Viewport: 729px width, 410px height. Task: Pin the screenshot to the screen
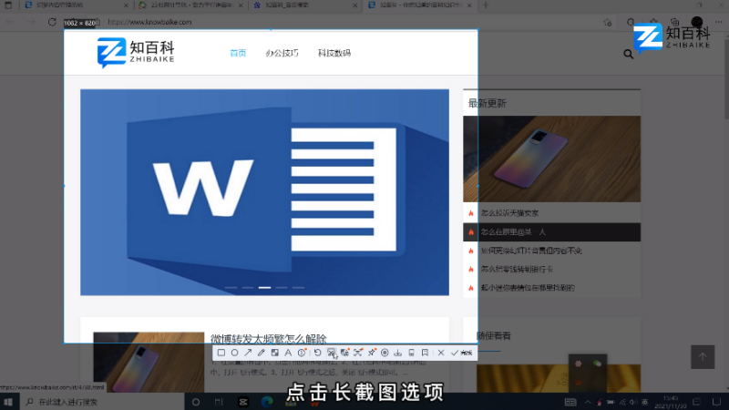[x=372, y=353]
